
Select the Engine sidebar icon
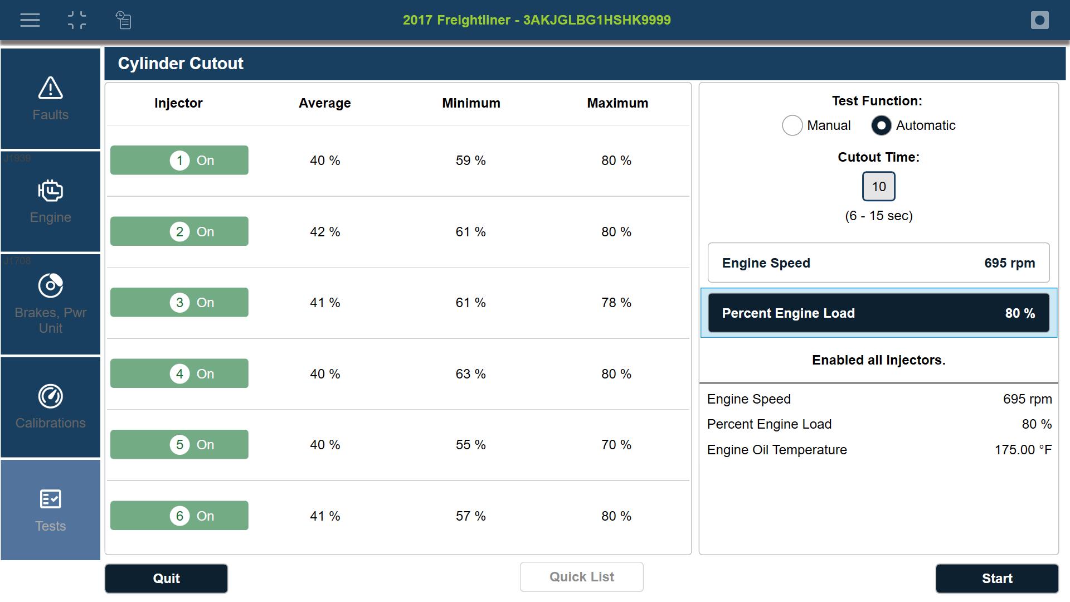click(51, 201)
